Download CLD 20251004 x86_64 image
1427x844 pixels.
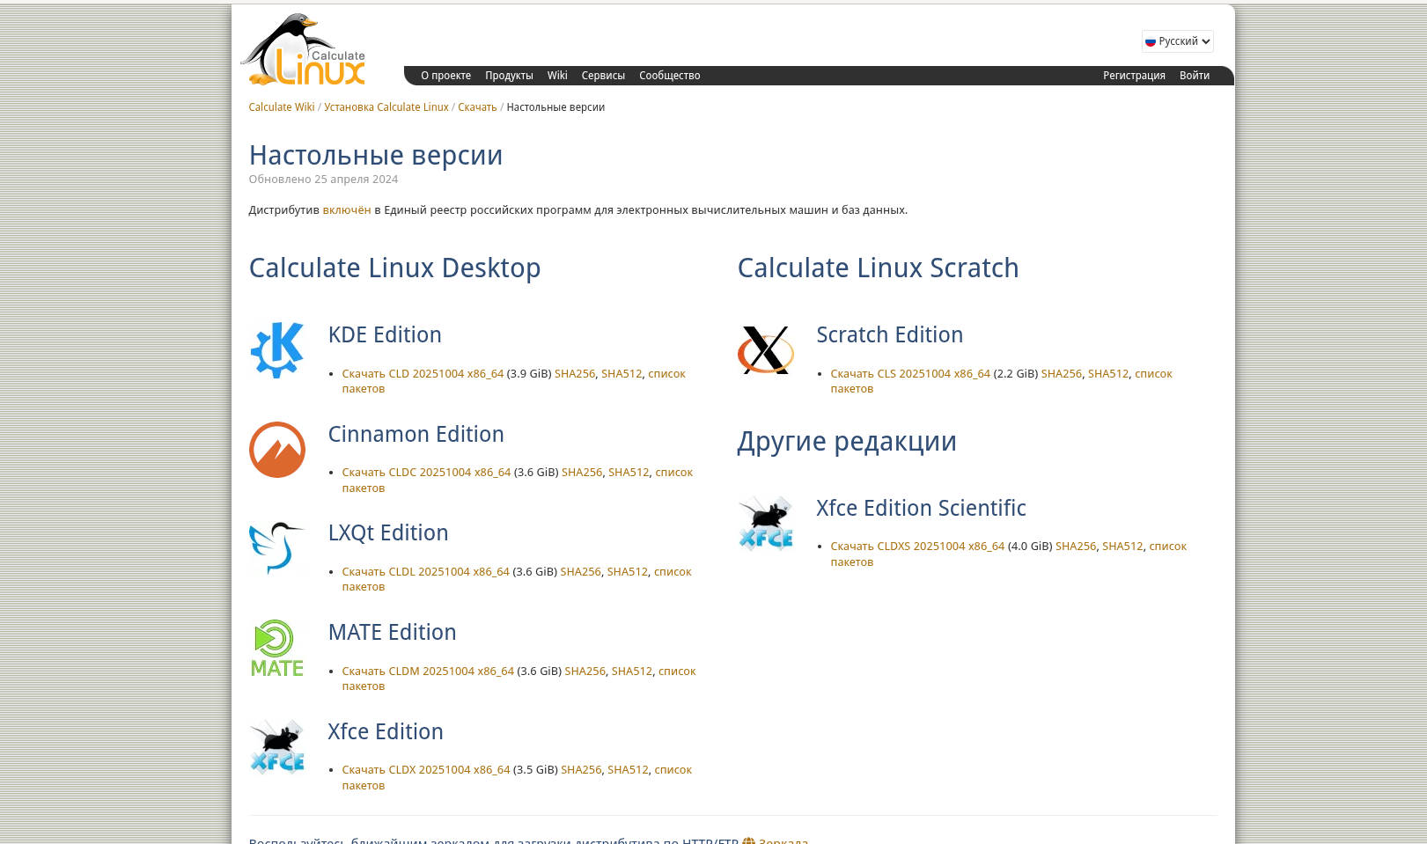423,374
